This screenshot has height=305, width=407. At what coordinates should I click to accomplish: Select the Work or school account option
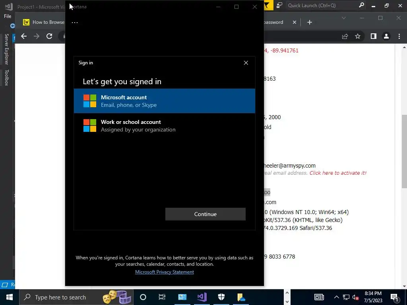tap(165, 125)
